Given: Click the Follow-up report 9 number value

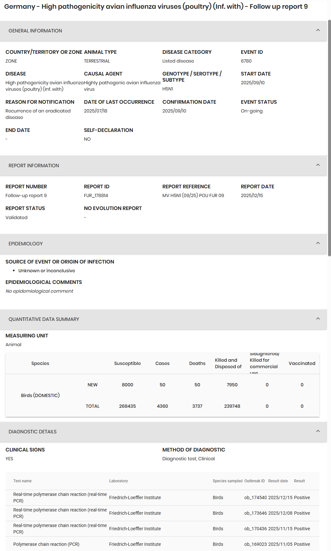Looking at the screenshot, I should 26,195.
